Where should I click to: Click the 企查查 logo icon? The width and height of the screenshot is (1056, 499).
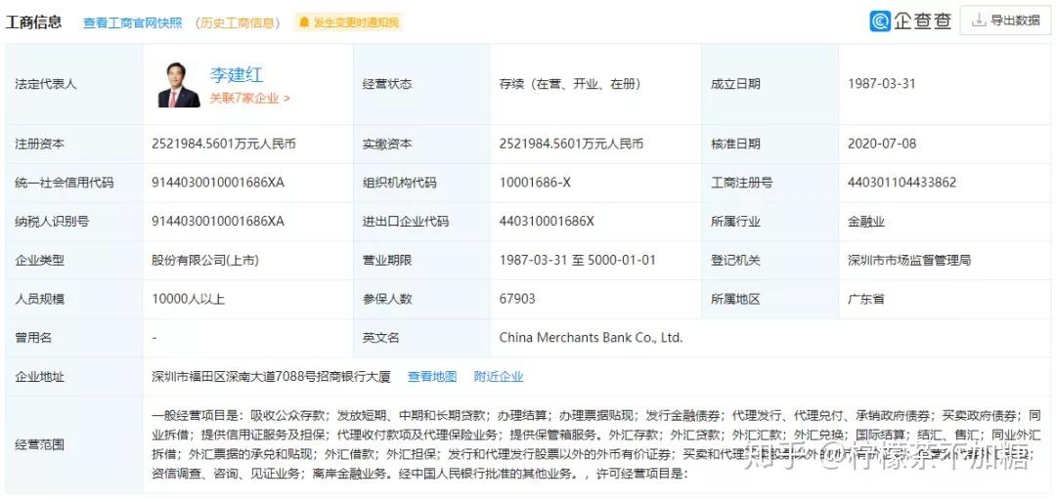(x=880, y=21)
